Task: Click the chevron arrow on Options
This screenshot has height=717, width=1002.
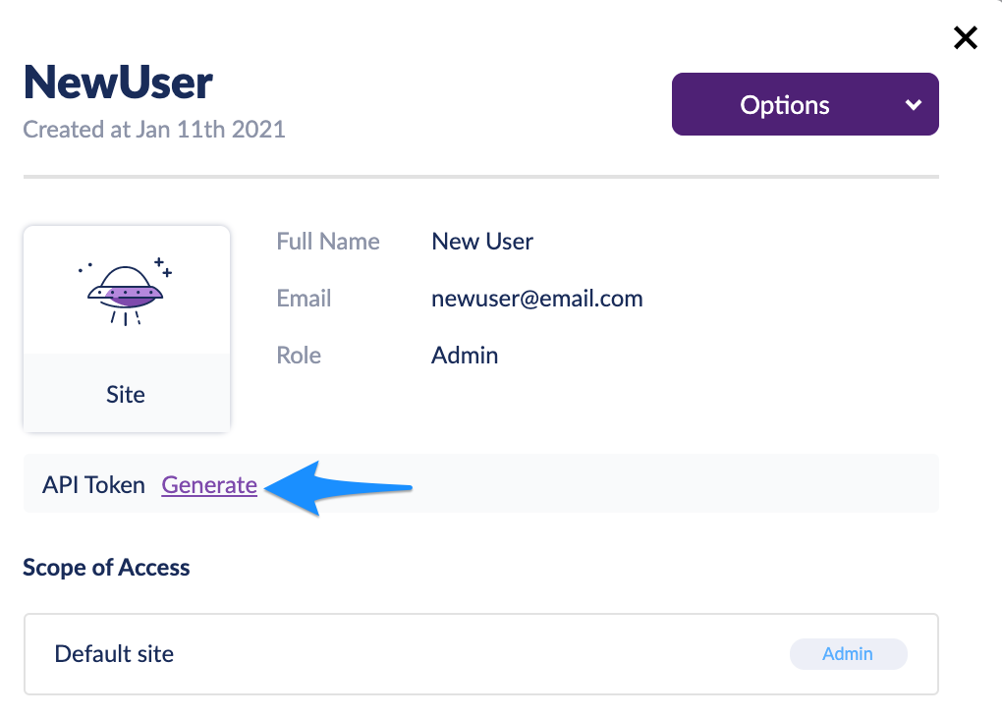Action: [x=914, y=105]
